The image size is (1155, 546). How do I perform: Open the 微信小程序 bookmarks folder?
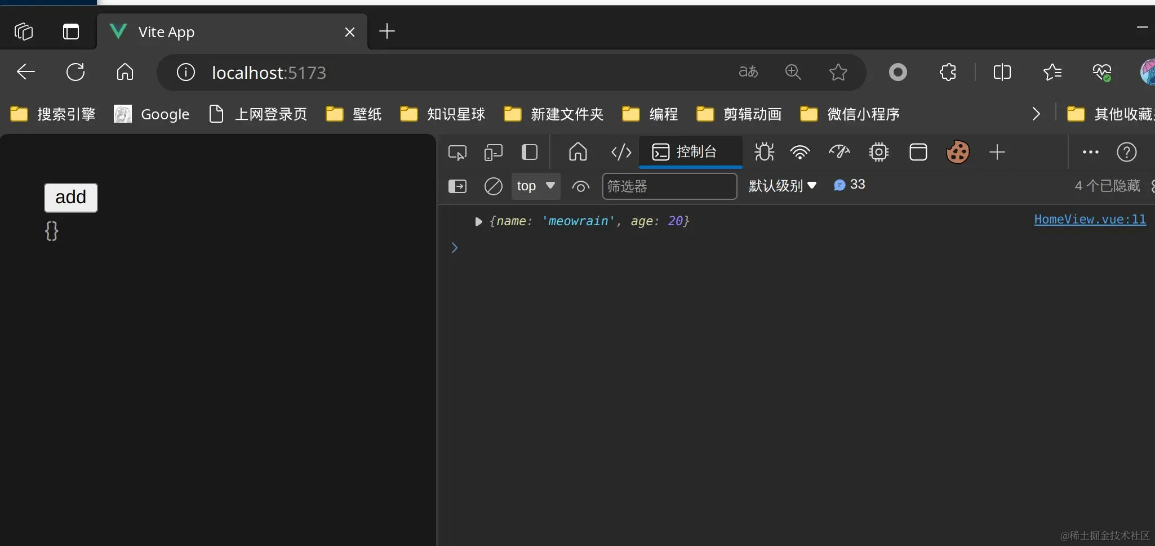(850, 114)
